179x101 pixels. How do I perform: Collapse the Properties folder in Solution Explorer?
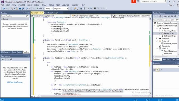pos(157,28)
